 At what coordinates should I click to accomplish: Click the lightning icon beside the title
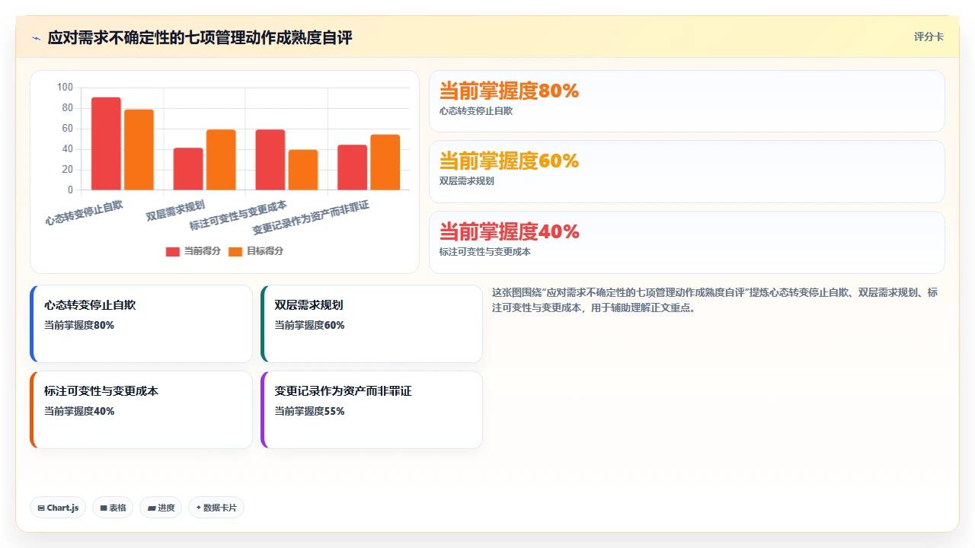coord(36,38)
